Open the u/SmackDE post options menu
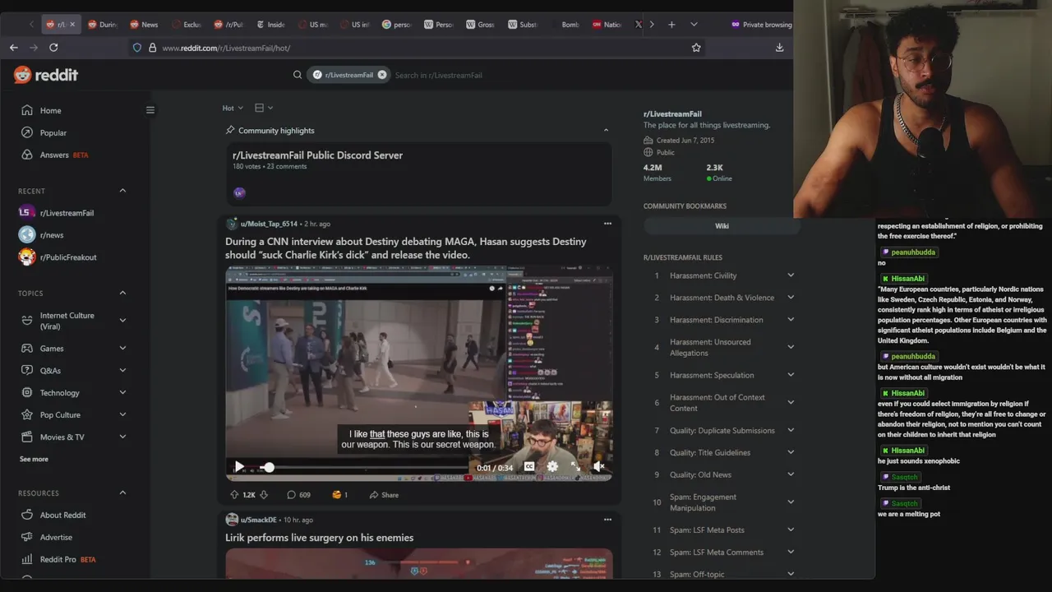Screen dimensions: 1052x592 pos(607,520)
